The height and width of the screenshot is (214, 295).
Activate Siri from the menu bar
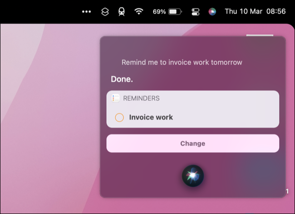click(212, 12)
